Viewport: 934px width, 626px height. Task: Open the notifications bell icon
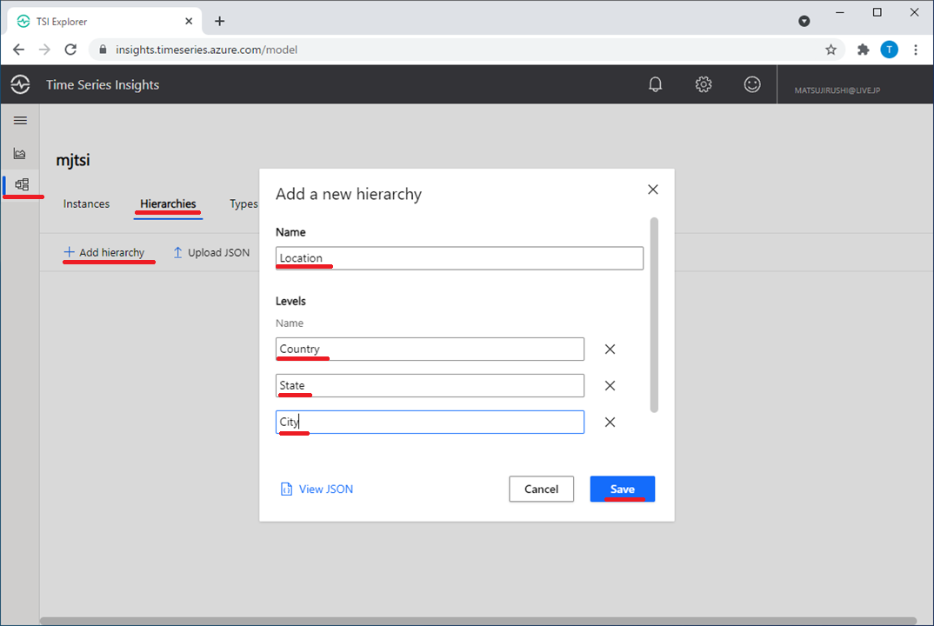tap(655, 84)
